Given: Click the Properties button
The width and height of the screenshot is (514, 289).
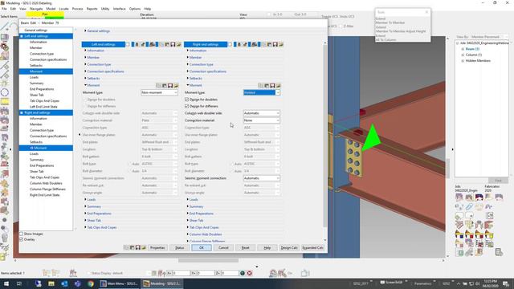Looking at the screenshot, I should [x=157, y=248].
